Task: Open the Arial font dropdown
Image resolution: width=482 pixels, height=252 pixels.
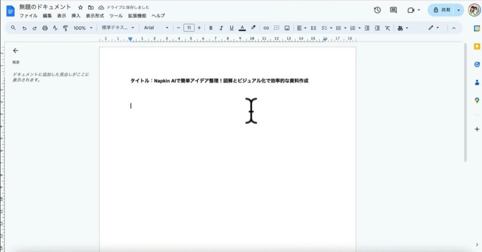Action: 156,28
